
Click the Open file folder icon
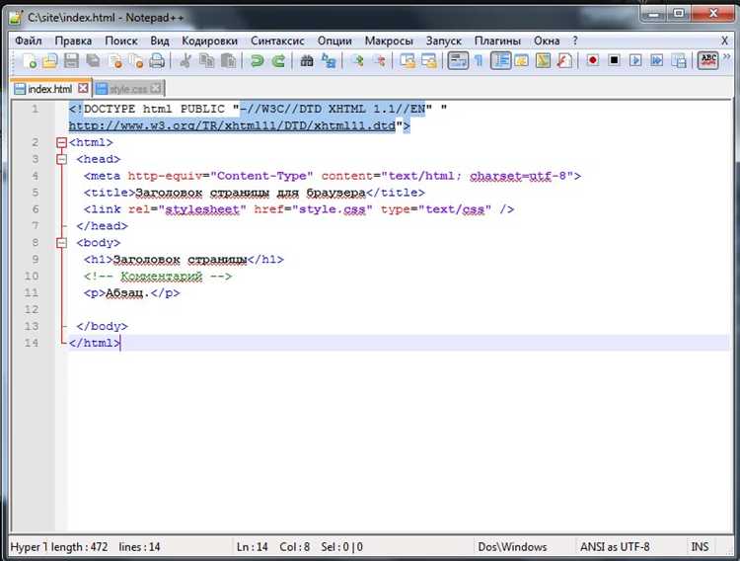tap(49, 61)
